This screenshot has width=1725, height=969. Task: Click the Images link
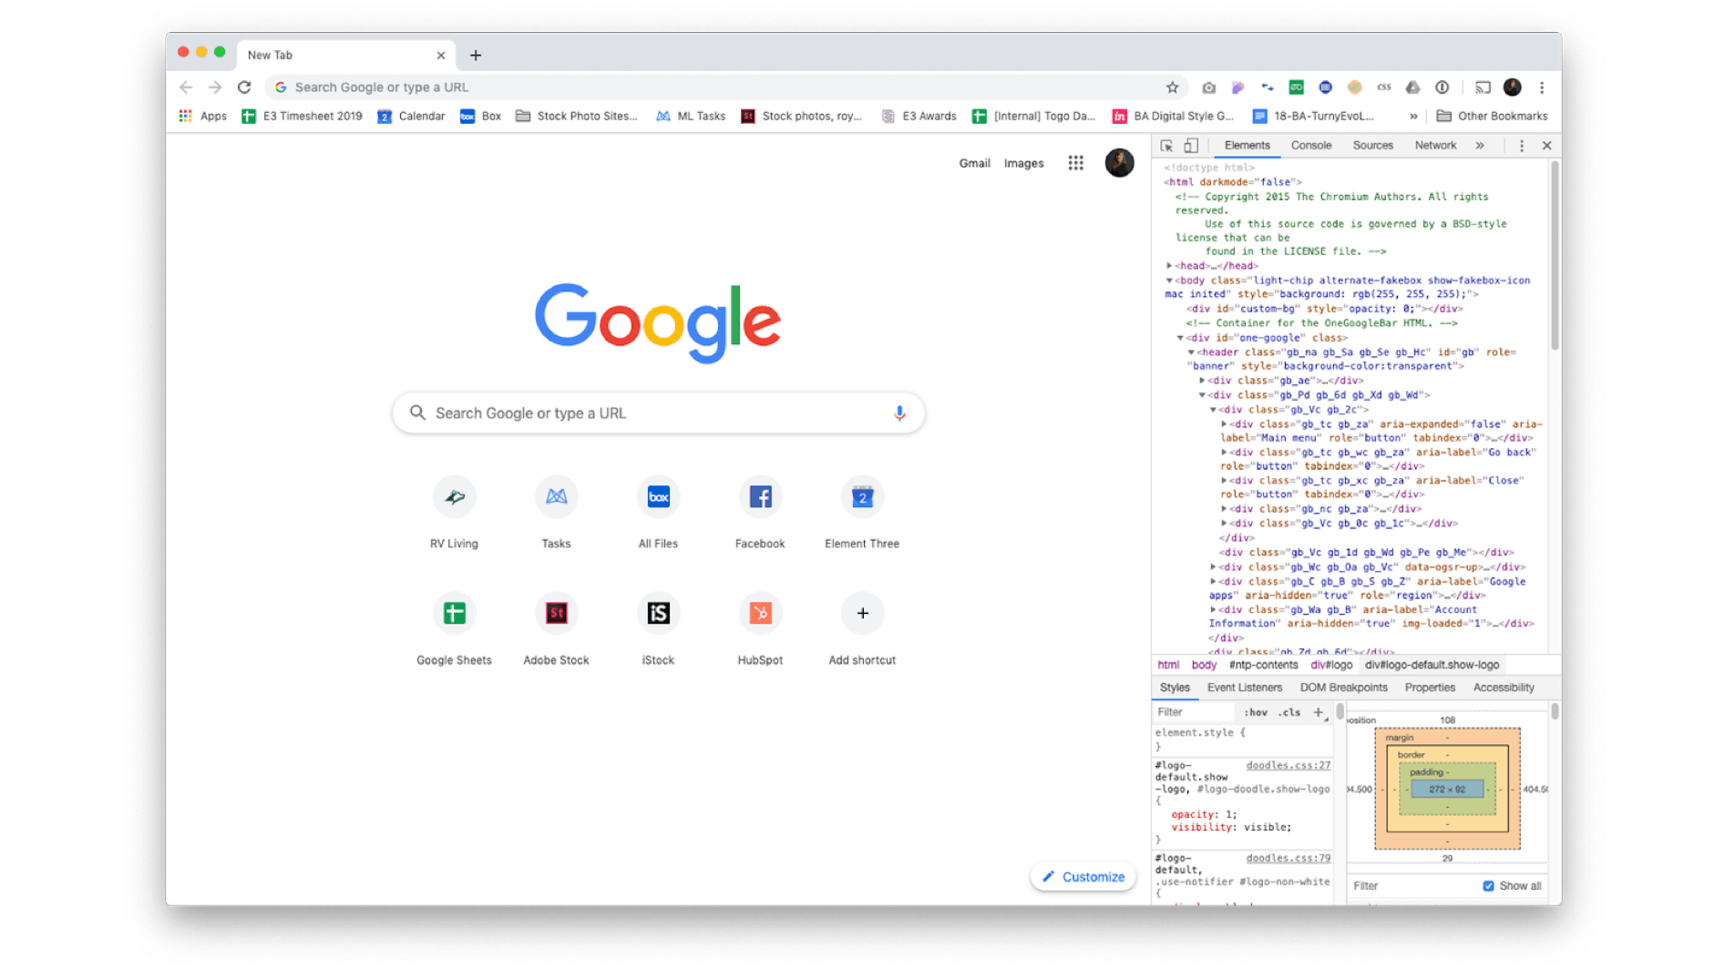pyautogui.click(x=1023, y=163)
